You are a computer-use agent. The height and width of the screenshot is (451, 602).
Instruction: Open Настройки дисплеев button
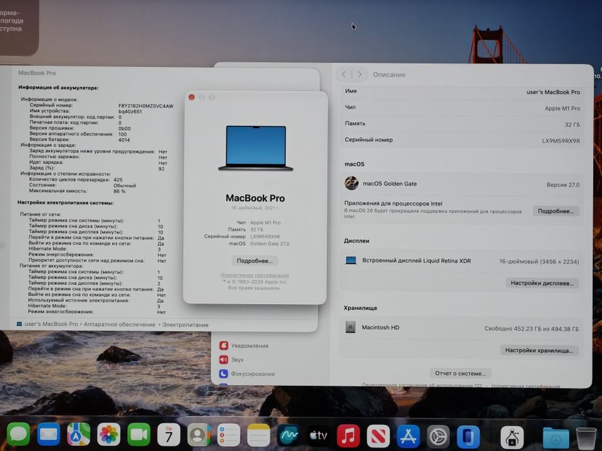click(x=542, y=283)
